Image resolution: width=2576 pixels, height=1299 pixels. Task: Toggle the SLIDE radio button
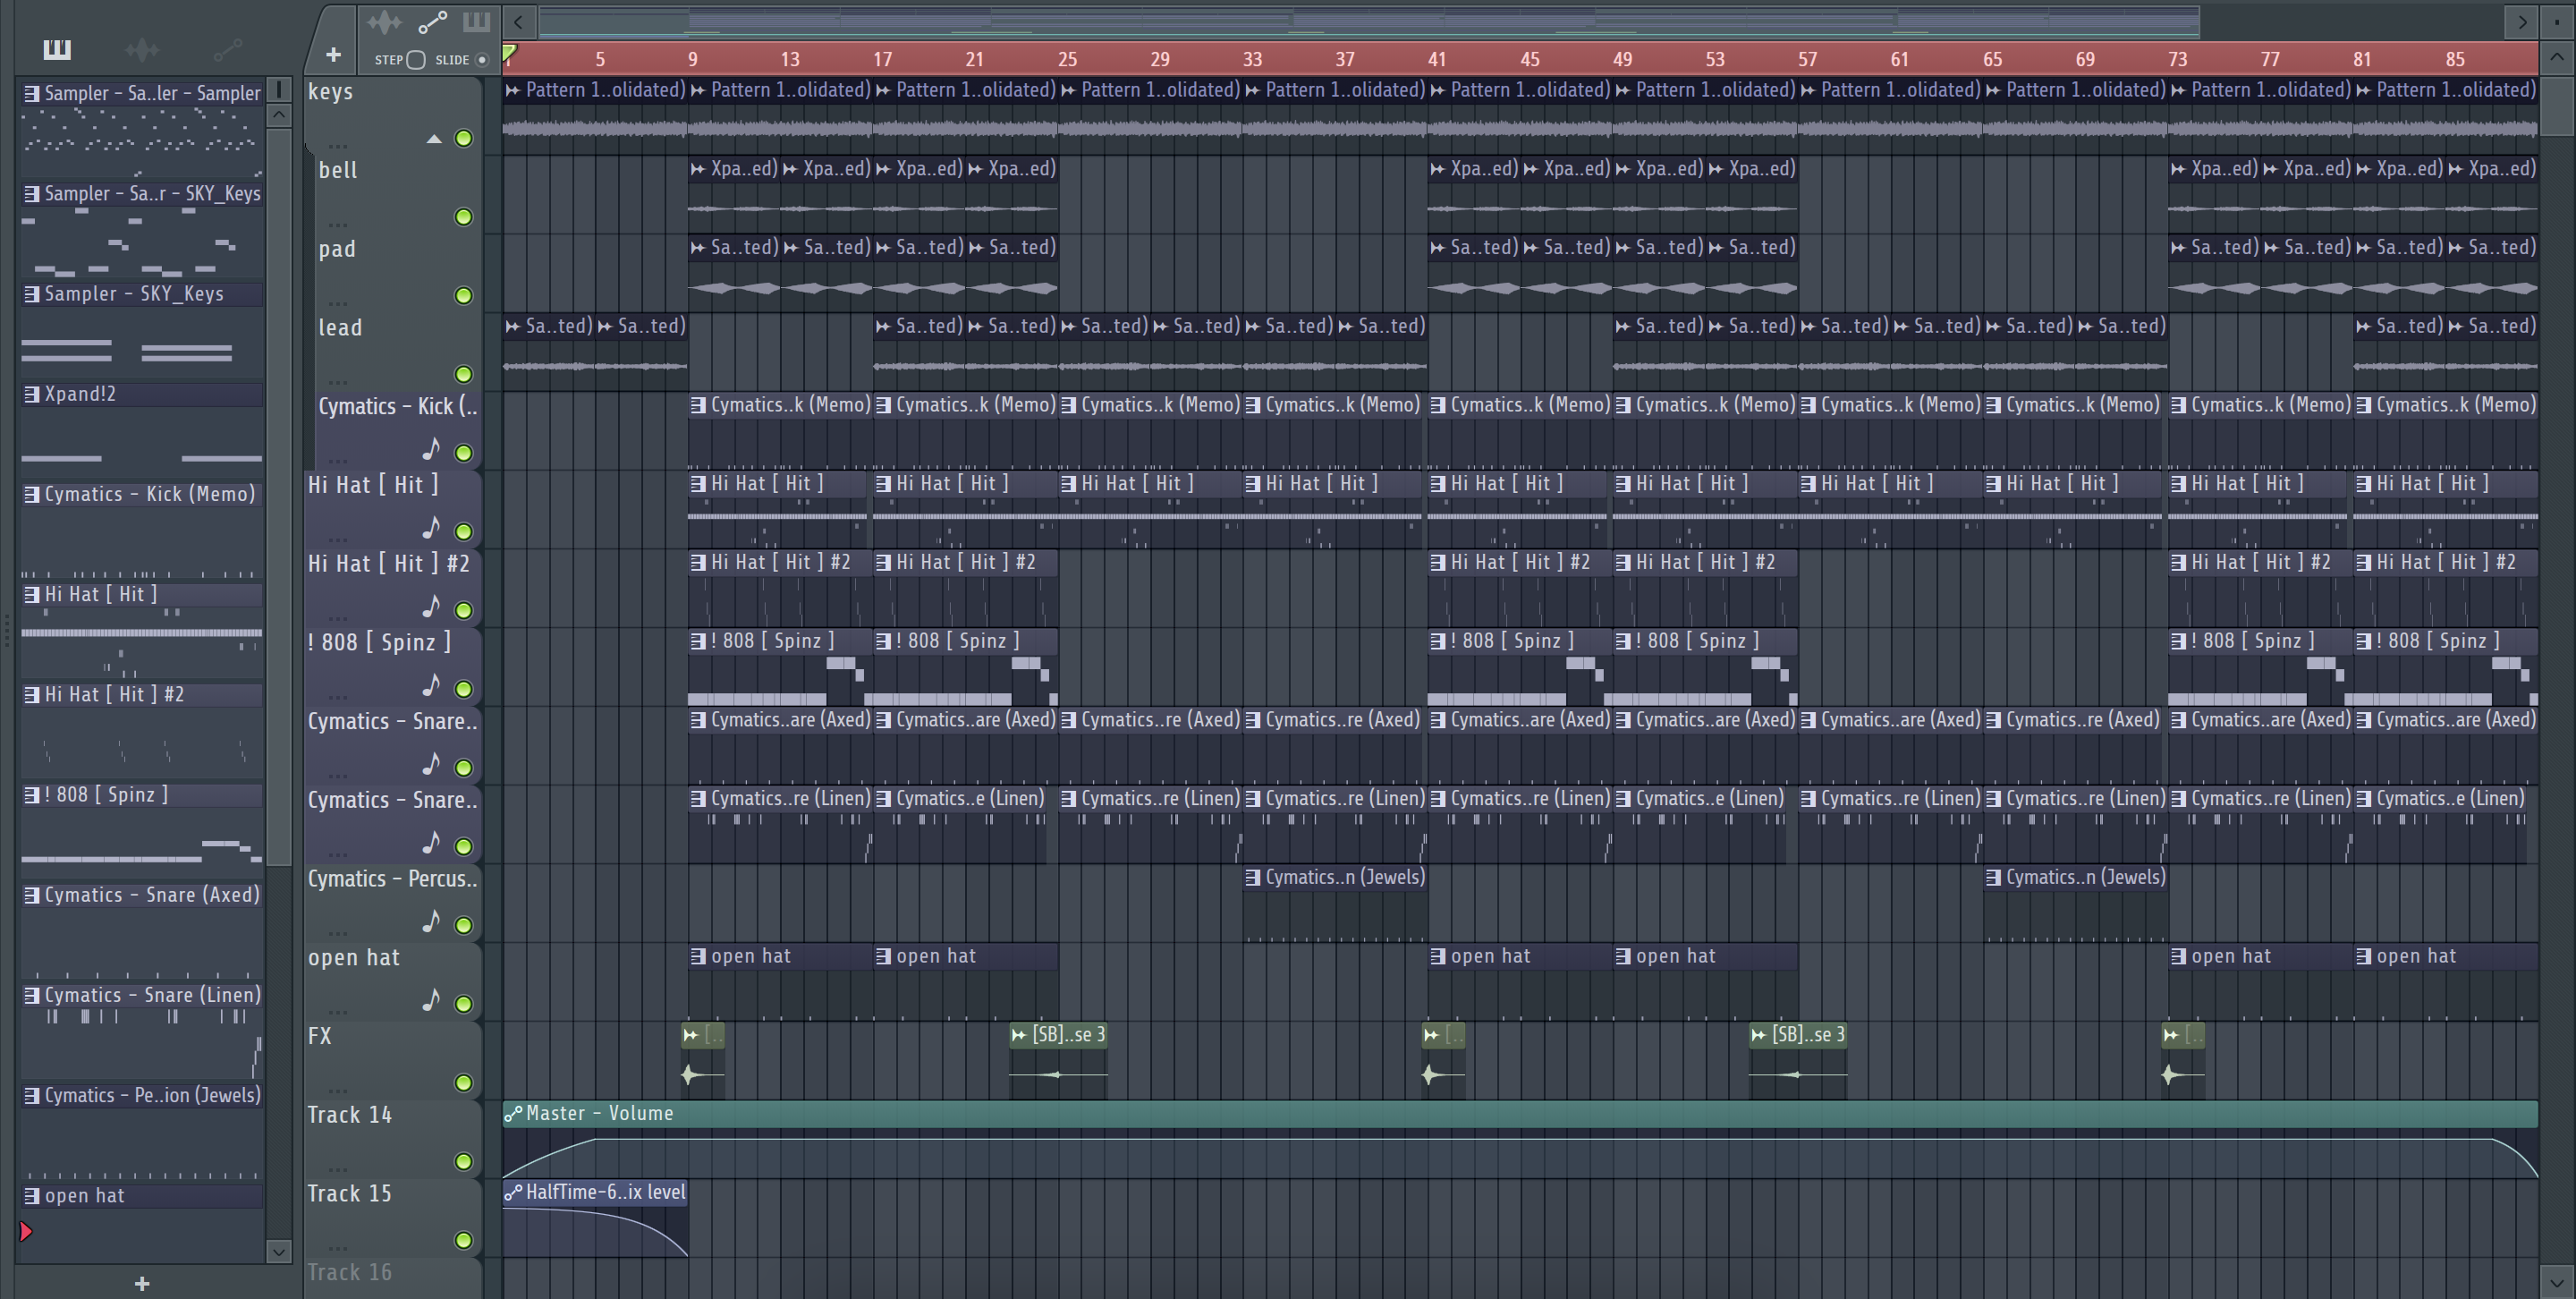[482, 60]
